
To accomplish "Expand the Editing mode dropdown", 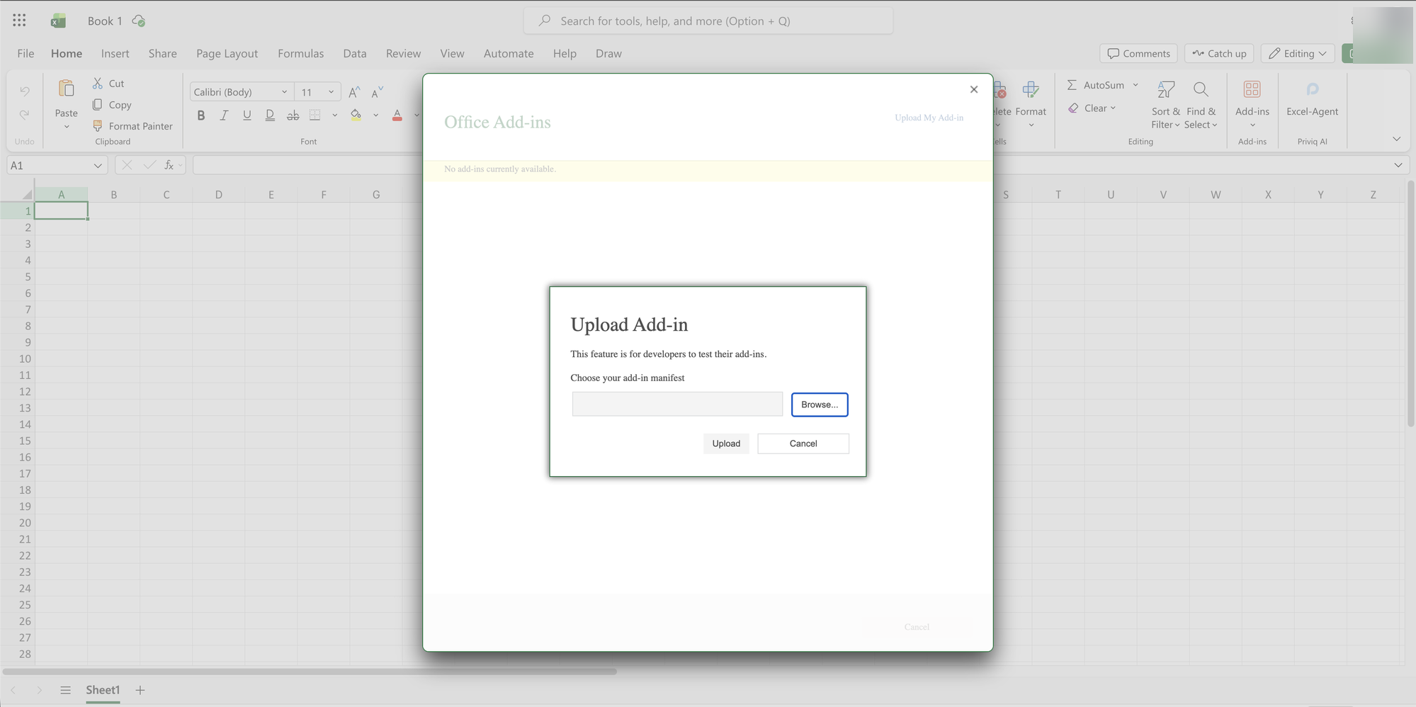I will click(x=1322, y=53).
